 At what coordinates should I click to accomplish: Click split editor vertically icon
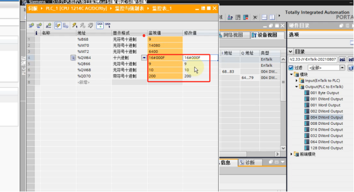click(272, 17)
